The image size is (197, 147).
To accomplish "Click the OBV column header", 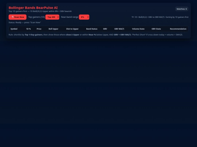I will pyautogui.click(x=105, y=29).
